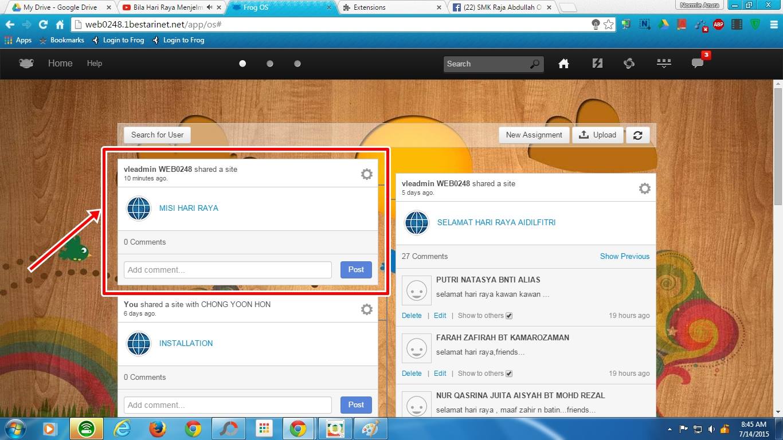Open gear settings on INSTALLATION post

coord(367,309)
